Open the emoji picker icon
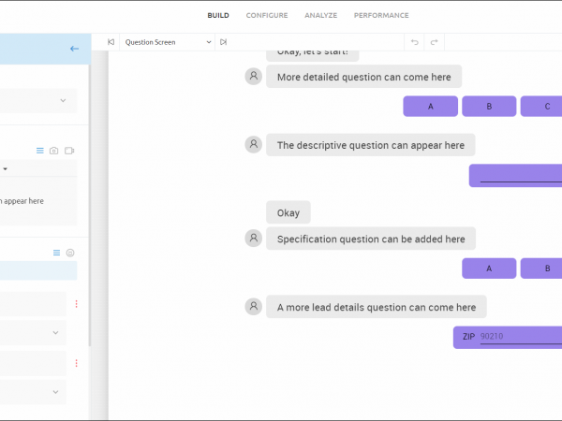The image size is (562, 421). [x=69, y=253]
